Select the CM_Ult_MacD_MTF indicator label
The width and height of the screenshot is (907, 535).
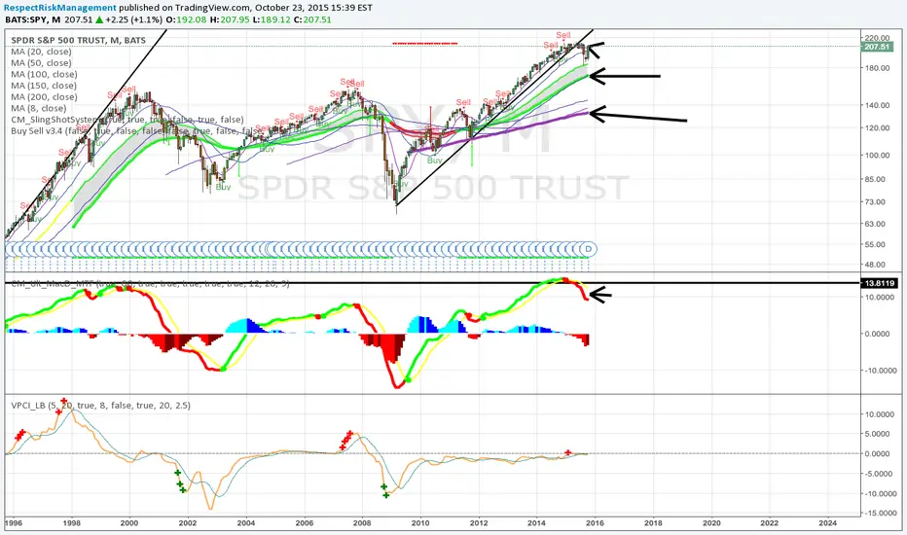[x=151, y=284]
